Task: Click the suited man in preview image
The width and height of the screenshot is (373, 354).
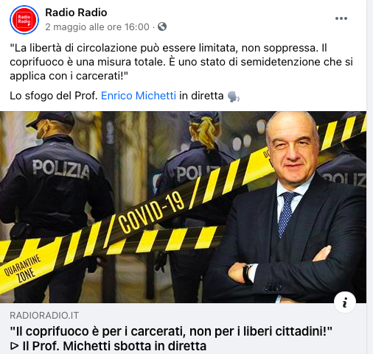Action: click(290, 208)
